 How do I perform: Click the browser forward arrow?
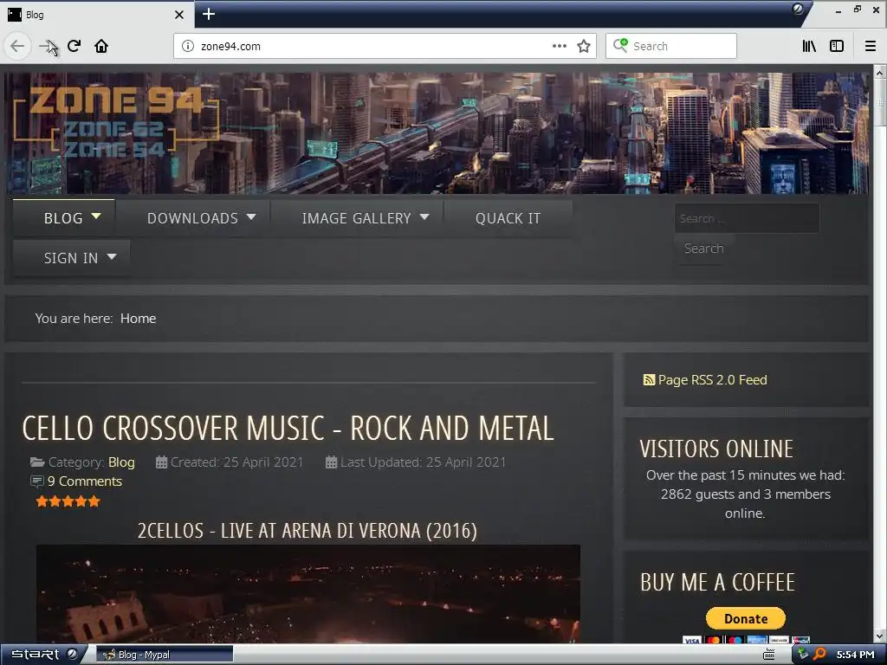point(48,47)
